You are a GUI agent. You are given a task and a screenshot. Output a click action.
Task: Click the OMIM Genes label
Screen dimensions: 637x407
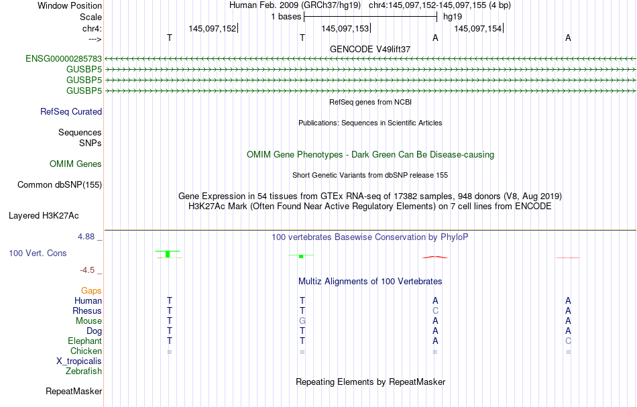click(x=76, y=164)
